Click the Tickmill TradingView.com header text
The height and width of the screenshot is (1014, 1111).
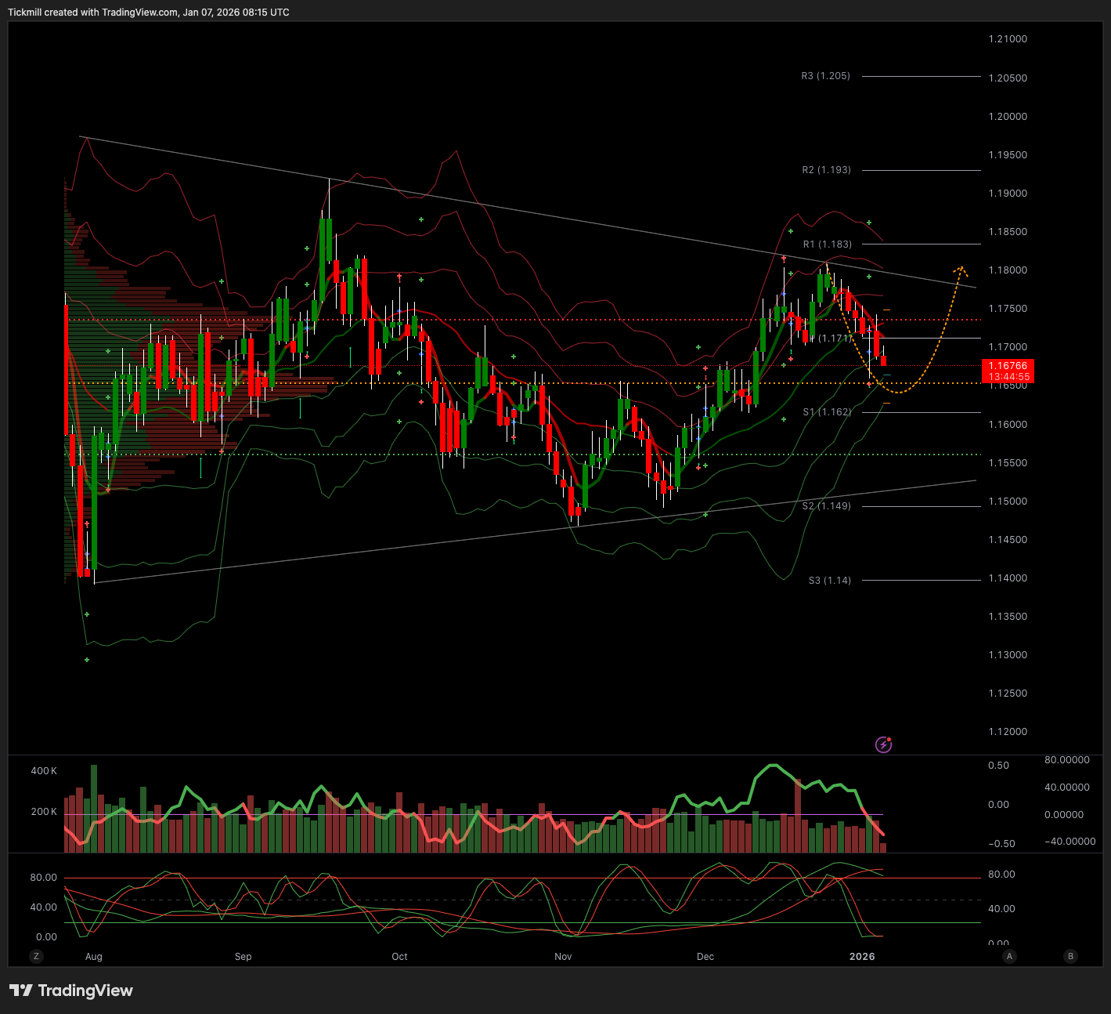tap(149, 13)
